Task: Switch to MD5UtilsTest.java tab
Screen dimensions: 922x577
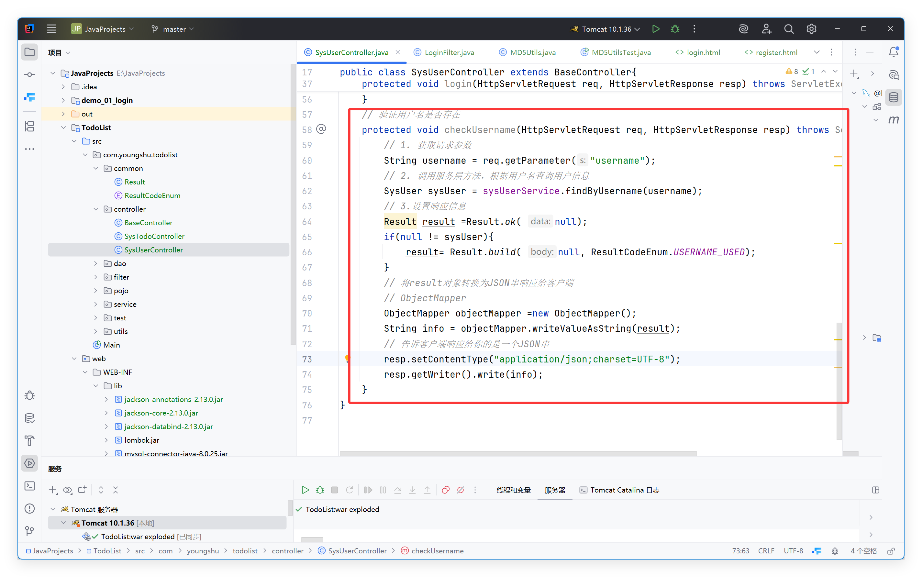Action: pos(616,52)
